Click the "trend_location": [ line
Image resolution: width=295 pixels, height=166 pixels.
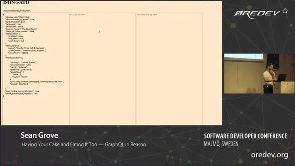tap(14, 58)
